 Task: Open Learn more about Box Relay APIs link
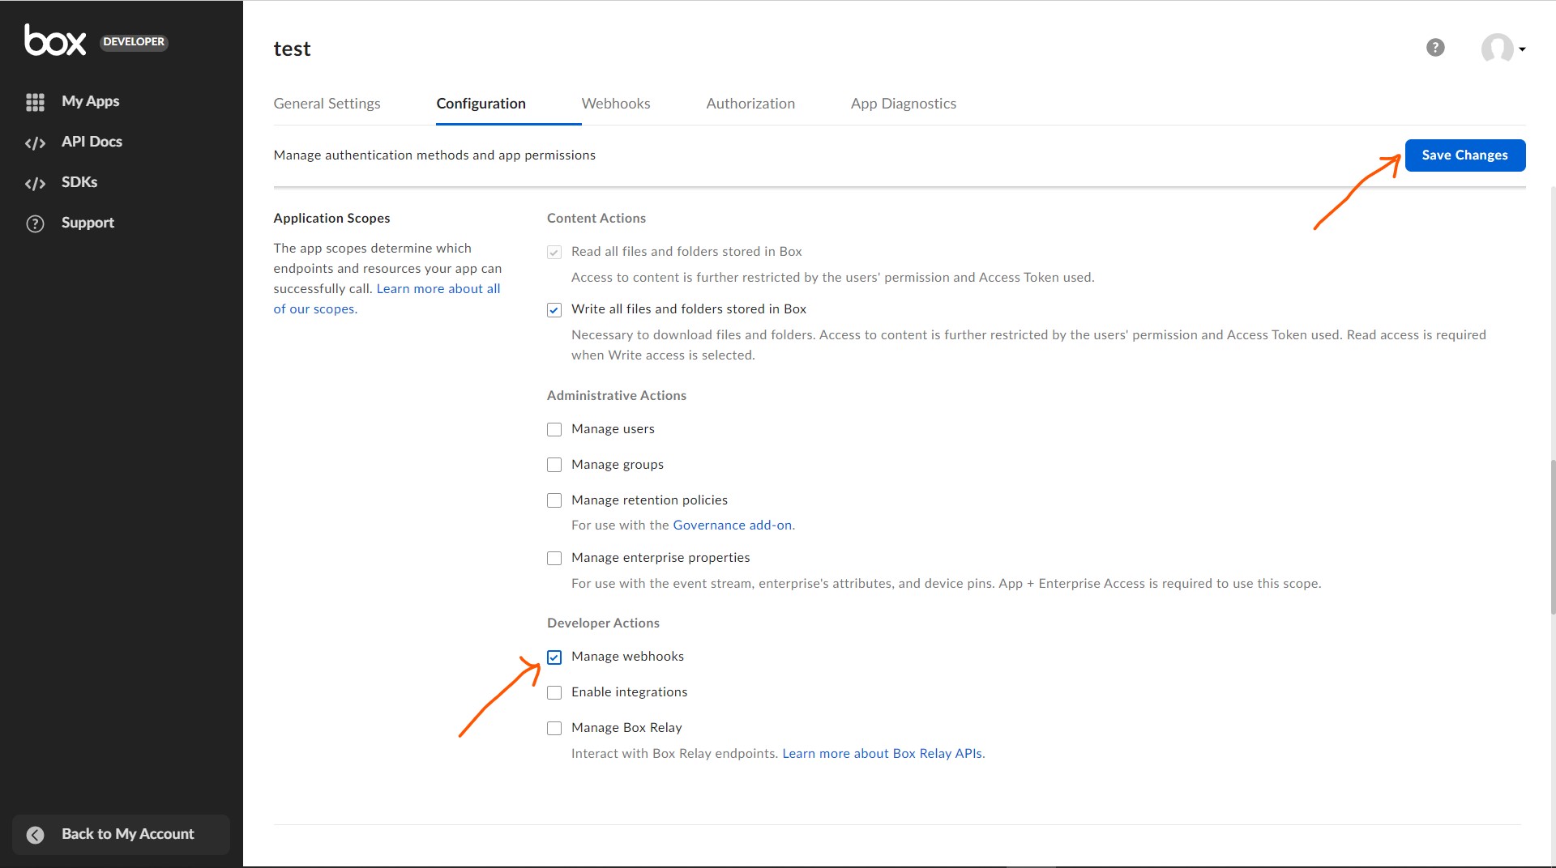point(883,754)
